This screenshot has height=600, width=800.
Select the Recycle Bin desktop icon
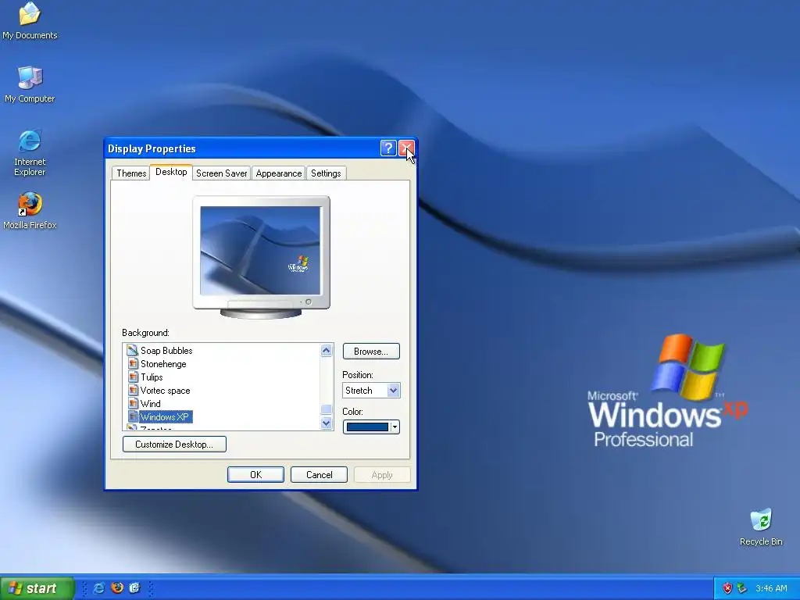click(x=761, y=527)
